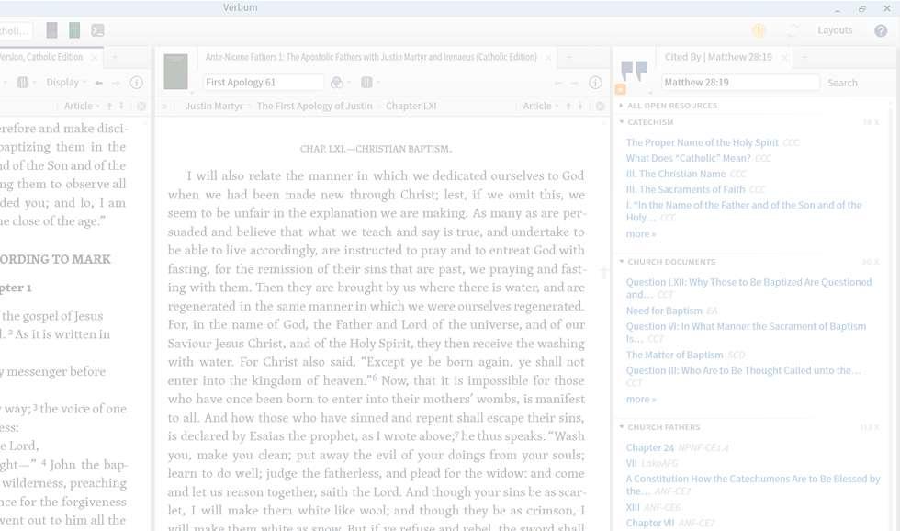Click Chapter LXI breadcrumb in locator bar

(411, 107)
